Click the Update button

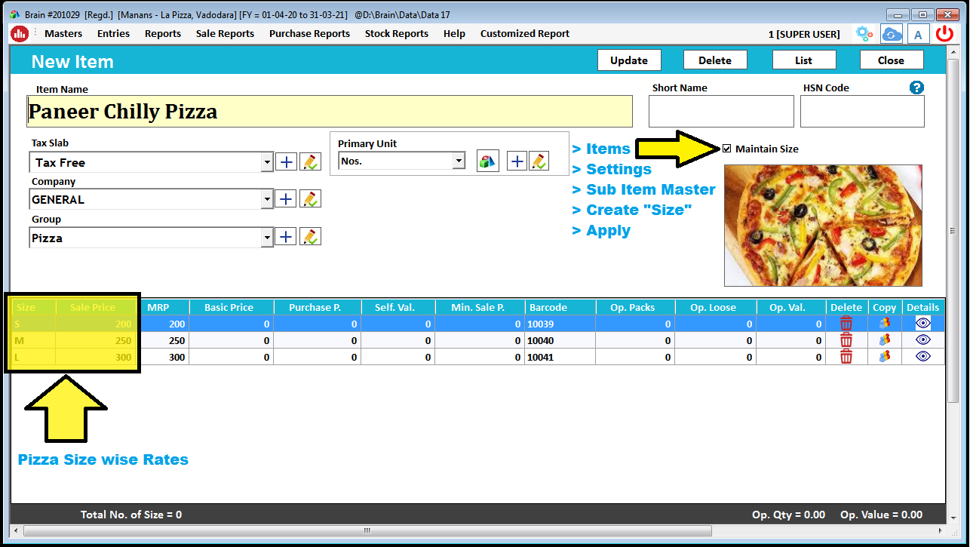coord(629,60)
